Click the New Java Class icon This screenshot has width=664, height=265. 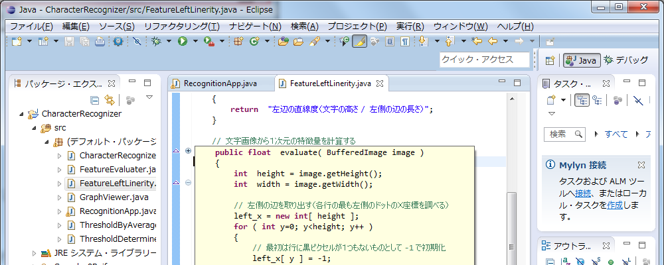(x=254, y=41)
